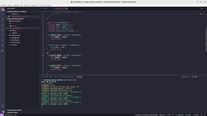207x116 pixels.
Task: Kill terminal with trash icon
Action: [x=196, y=77]
